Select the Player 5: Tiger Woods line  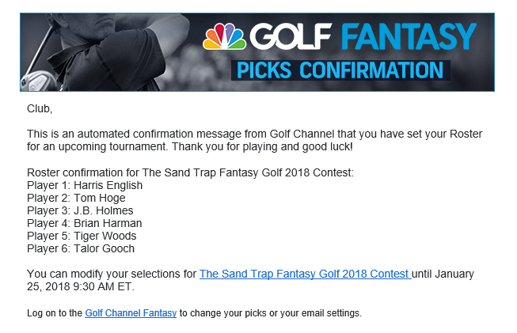click(82, 236)
